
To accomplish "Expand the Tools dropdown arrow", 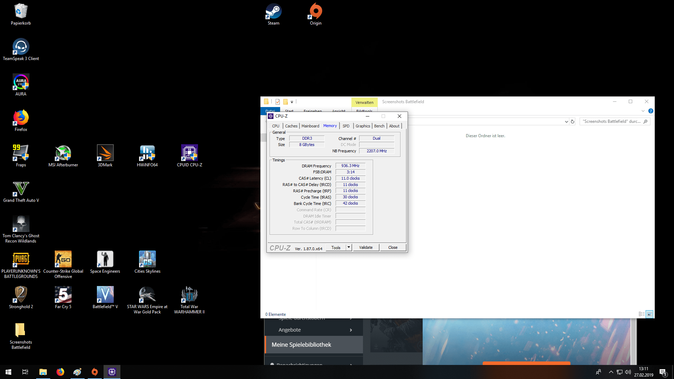I will (x=349, y=247).
